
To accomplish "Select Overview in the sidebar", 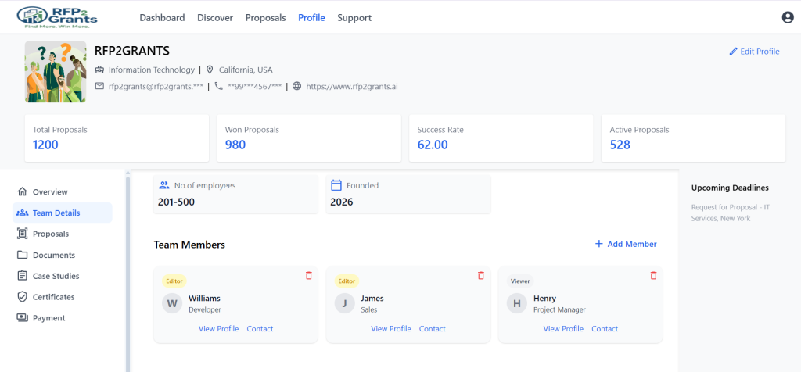I will tap(50, 191).
